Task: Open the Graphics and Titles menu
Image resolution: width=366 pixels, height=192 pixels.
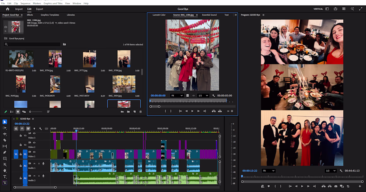Action: [53, 4]
